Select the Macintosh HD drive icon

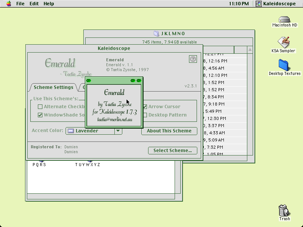pyautogui.click(x=284, y=19)
